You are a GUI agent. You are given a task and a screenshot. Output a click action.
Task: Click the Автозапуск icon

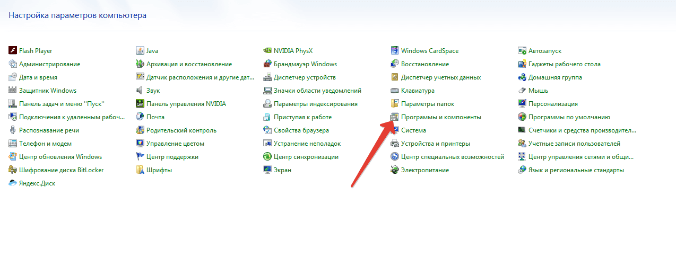tap(522, 51)
